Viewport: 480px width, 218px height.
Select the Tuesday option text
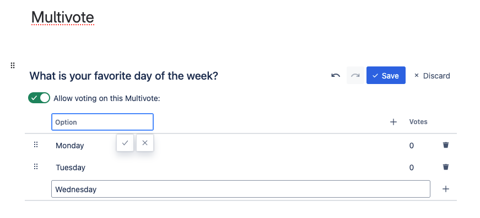(71, 167)
